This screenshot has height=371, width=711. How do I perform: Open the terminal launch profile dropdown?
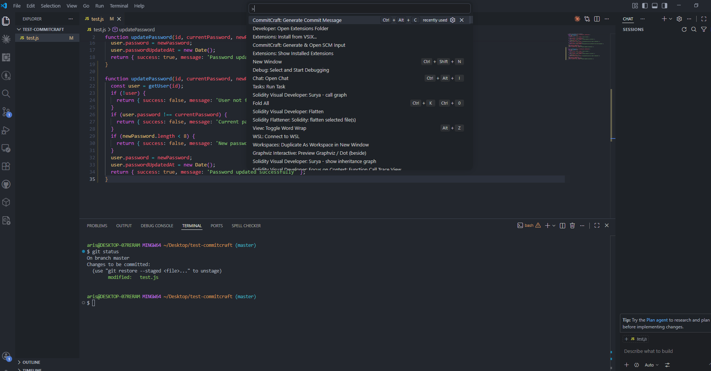coord(554,226)
